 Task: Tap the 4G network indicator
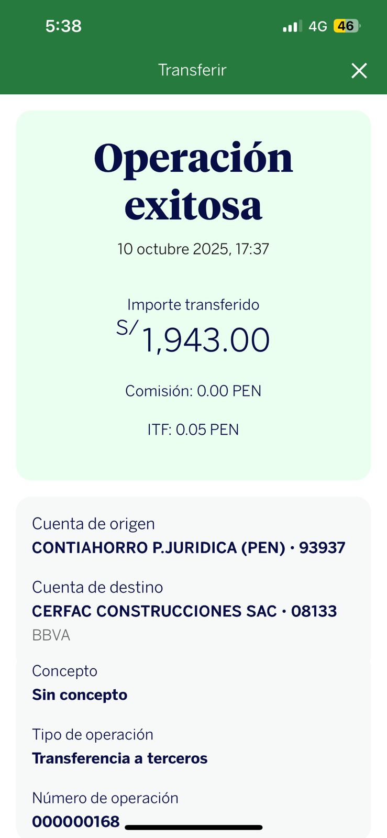pyautogui.click(x=317, y=26)
